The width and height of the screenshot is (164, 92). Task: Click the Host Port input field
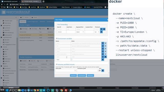tap(71, 32)
